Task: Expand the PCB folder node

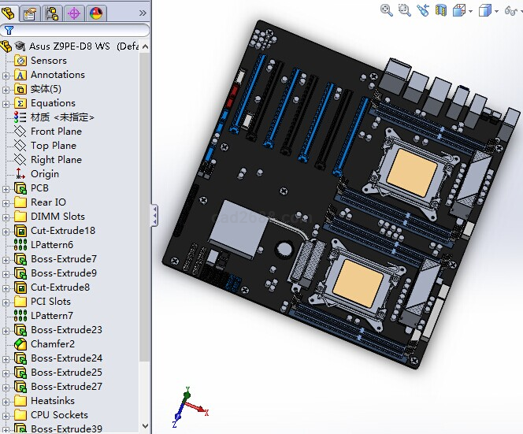Action: (6, 188)
